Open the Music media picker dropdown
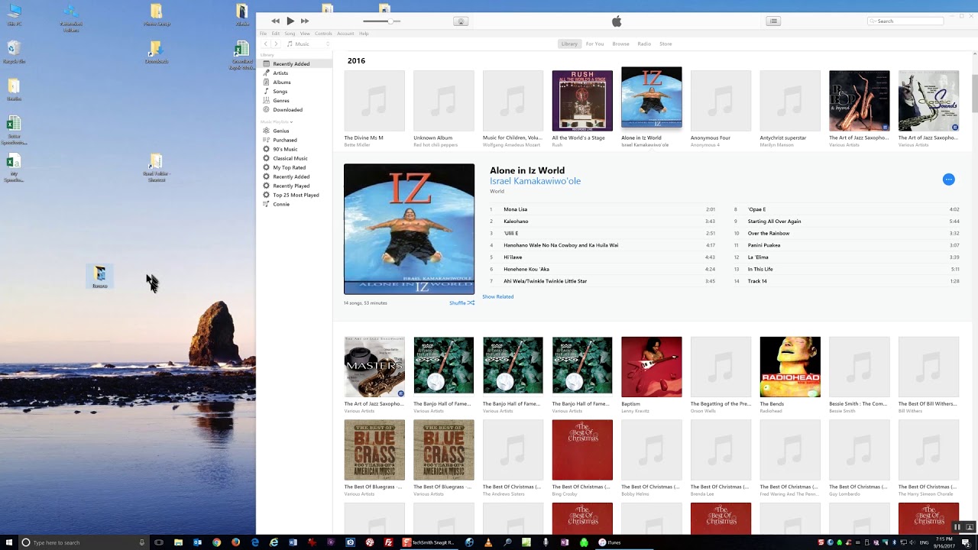The image size is (978, 550). point(308,44)
